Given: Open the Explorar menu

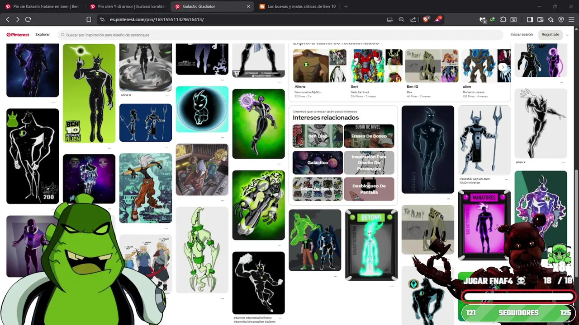Looking at the screenshot, I should click(43, 35).
